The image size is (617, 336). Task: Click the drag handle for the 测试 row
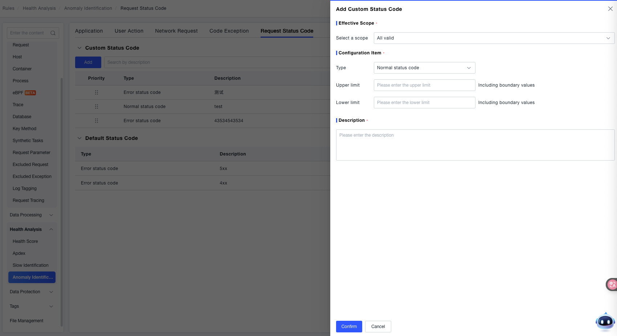[x=97, y=92]
